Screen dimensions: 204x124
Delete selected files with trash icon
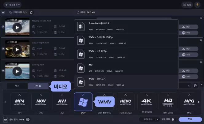click(31, 13)
